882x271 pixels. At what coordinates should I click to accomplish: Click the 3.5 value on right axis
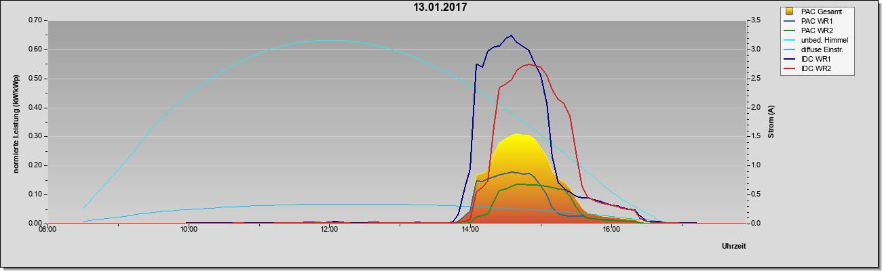(754, 20)
